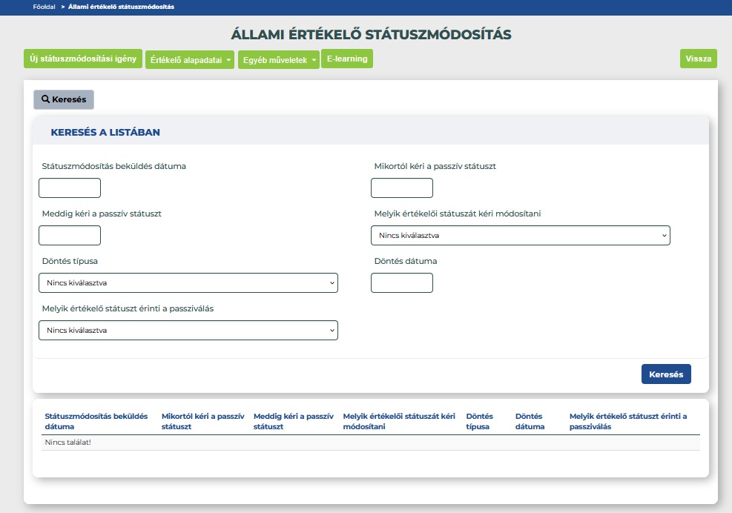The image size is (732, 513).
Task: Sort by Meddig kéri a passzív státuszt column
Action: click(294, 421)
